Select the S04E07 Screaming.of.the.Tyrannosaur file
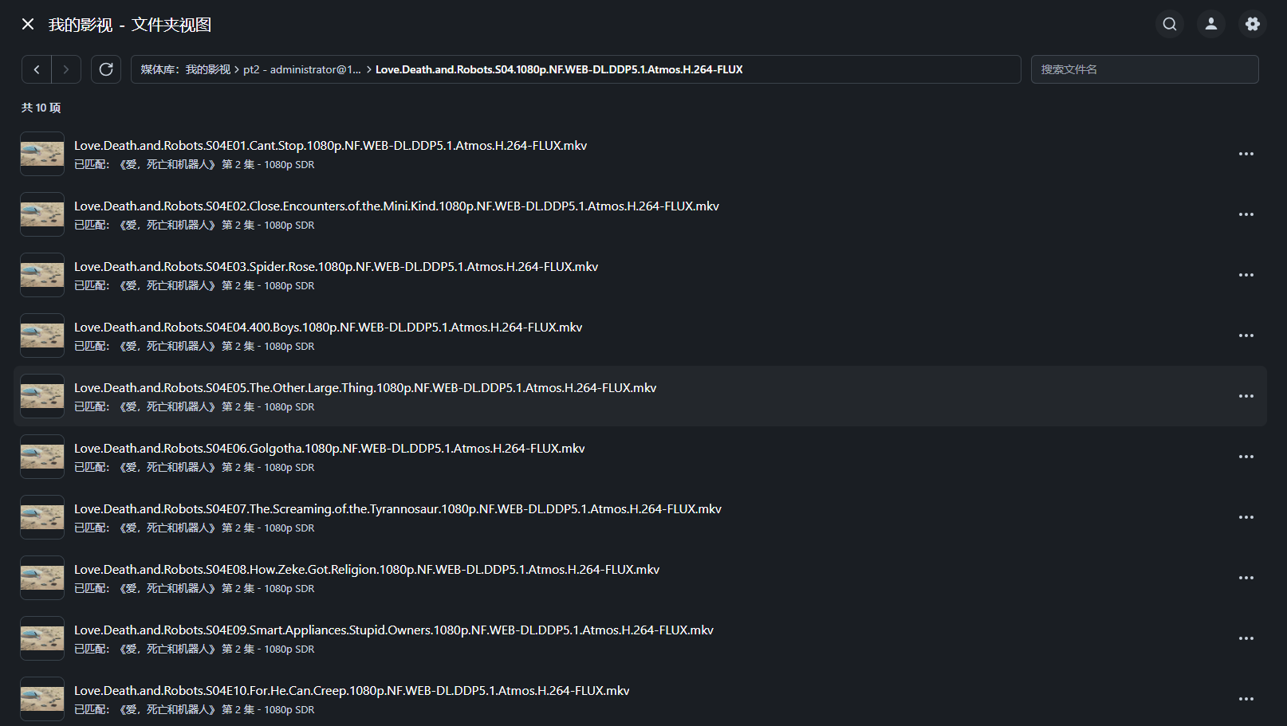The image size is (1287, 726). (x=398, y=509)
